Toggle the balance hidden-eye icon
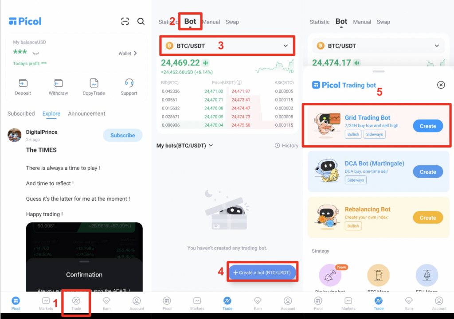454x319 pixels. (35, 53)
